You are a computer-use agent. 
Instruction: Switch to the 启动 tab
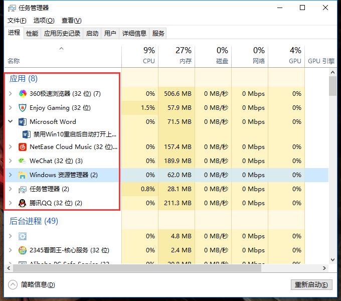[x=92, y=34]
